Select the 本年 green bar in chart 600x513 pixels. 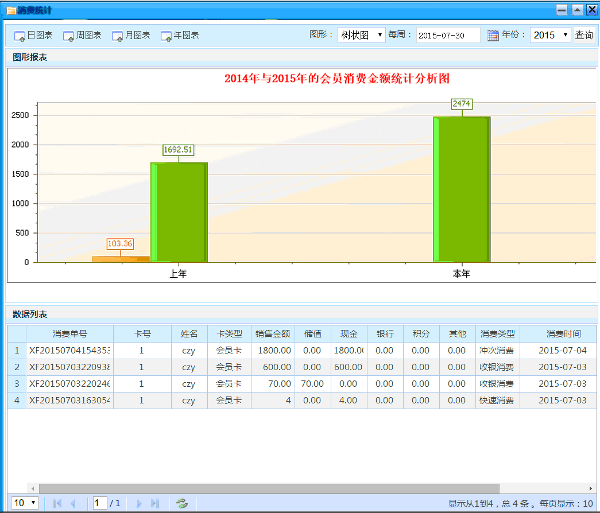click(x=462, y=189)
